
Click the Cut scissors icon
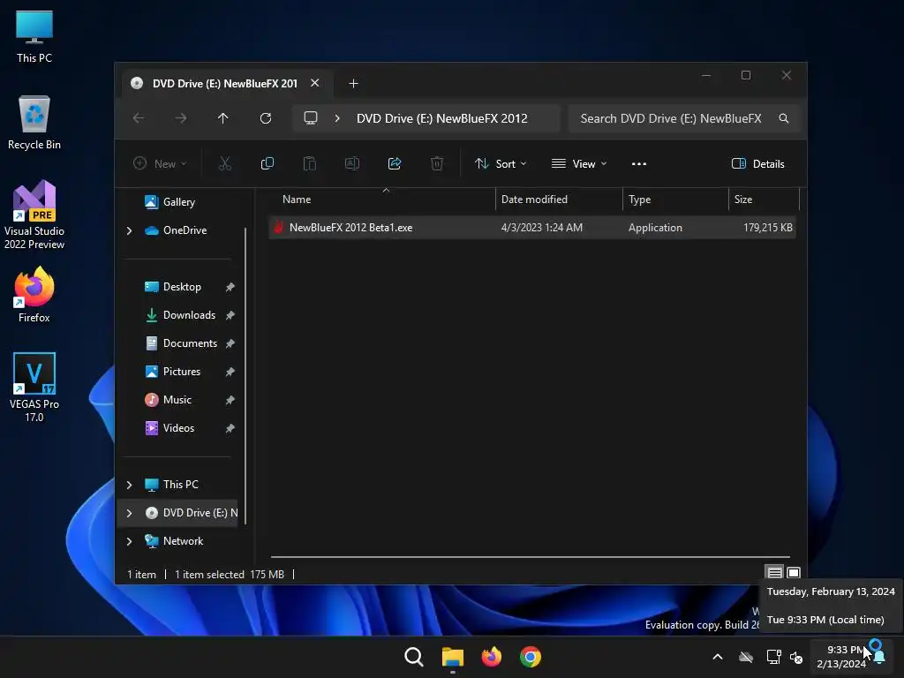coord(225,163)
